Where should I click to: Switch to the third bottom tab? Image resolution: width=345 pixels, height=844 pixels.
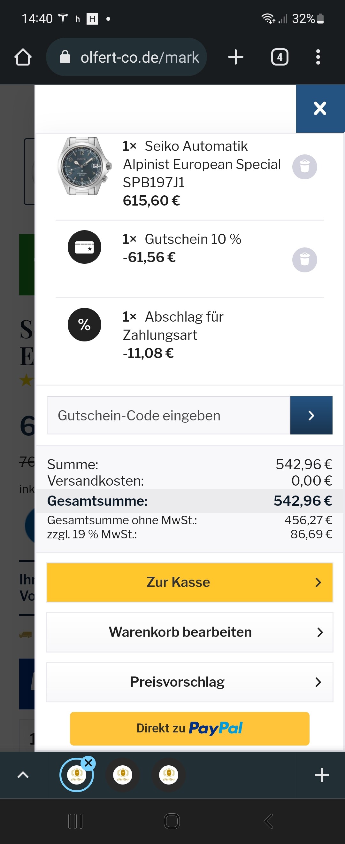pos(169,775)
